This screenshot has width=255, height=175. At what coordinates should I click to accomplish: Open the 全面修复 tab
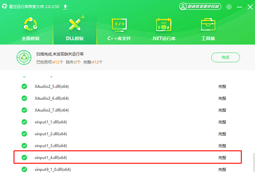[31, 30]
